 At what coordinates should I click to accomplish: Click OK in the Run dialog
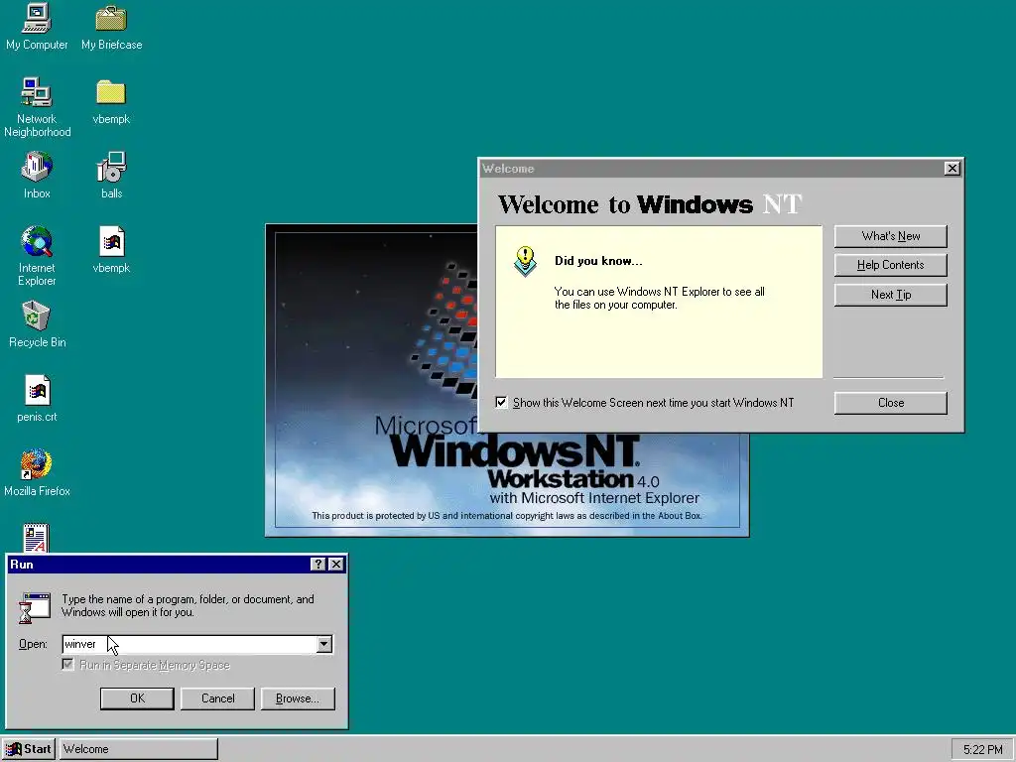pos(137,698)
